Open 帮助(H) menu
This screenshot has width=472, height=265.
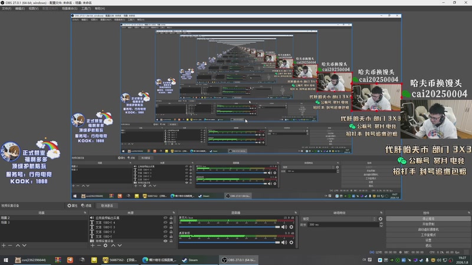(100, 8)
